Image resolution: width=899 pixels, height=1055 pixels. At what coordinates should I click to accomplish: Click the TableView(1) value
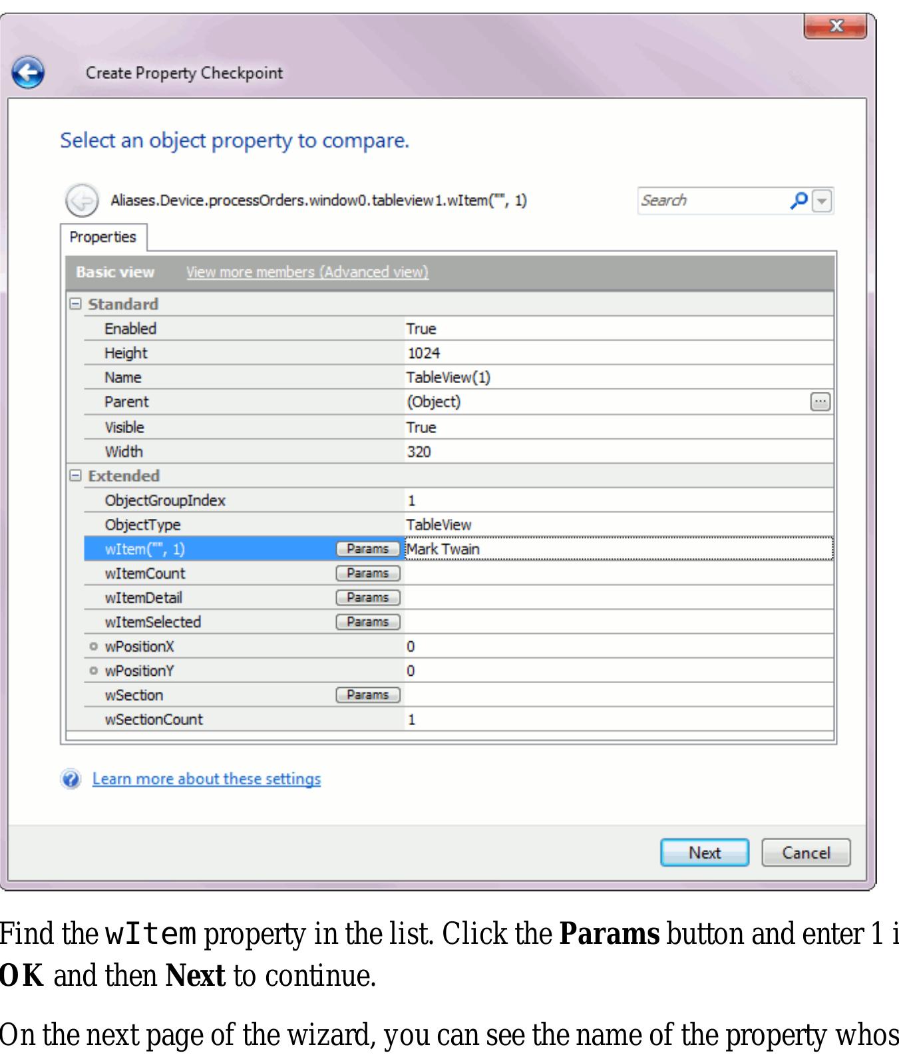(449, 377)
